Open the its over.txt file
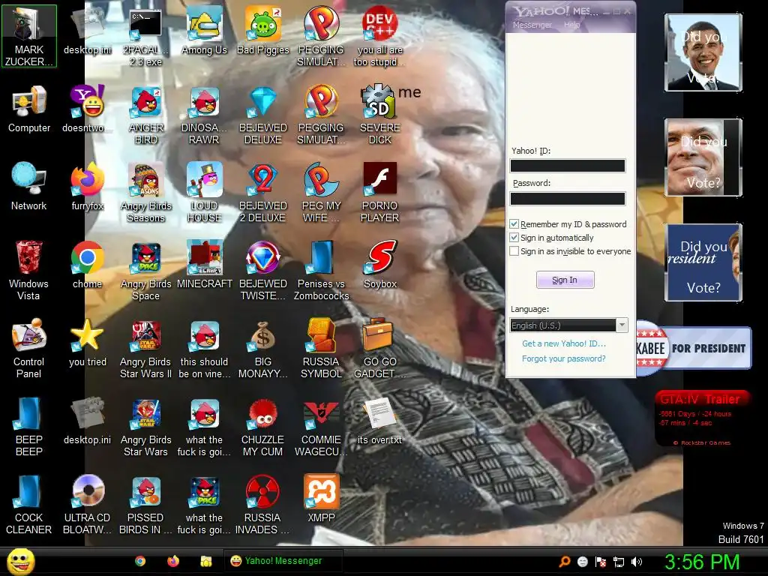This screenshot has width=768, height=576. (380, 421)
